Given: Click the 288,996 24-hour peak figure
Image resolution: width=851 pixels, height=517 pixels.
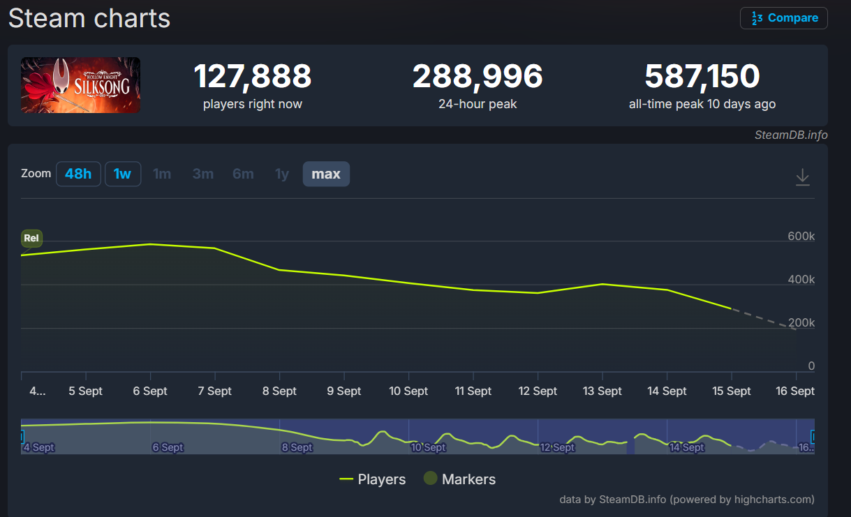Looking at the screenshot, I should click(478, 77).
